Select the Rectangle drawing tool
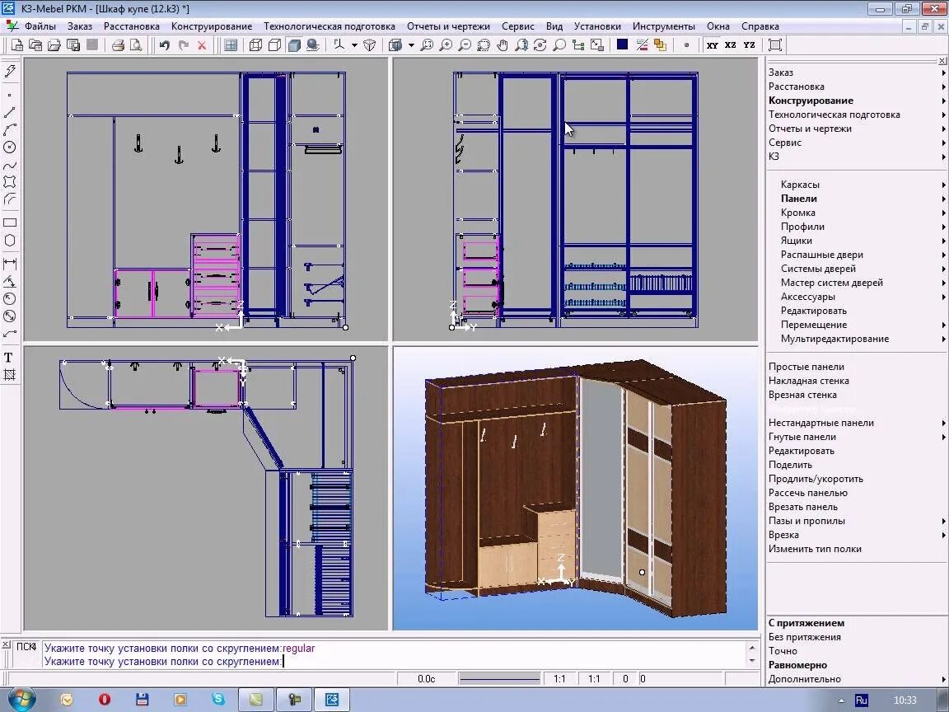Screen dimensions: 949x712 [x=10, y=222]
